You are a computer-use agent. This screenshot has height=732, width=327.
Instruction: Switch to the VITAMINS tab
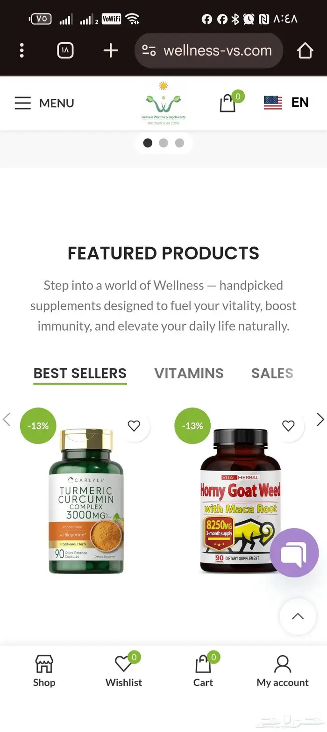[x=189, y=373]
